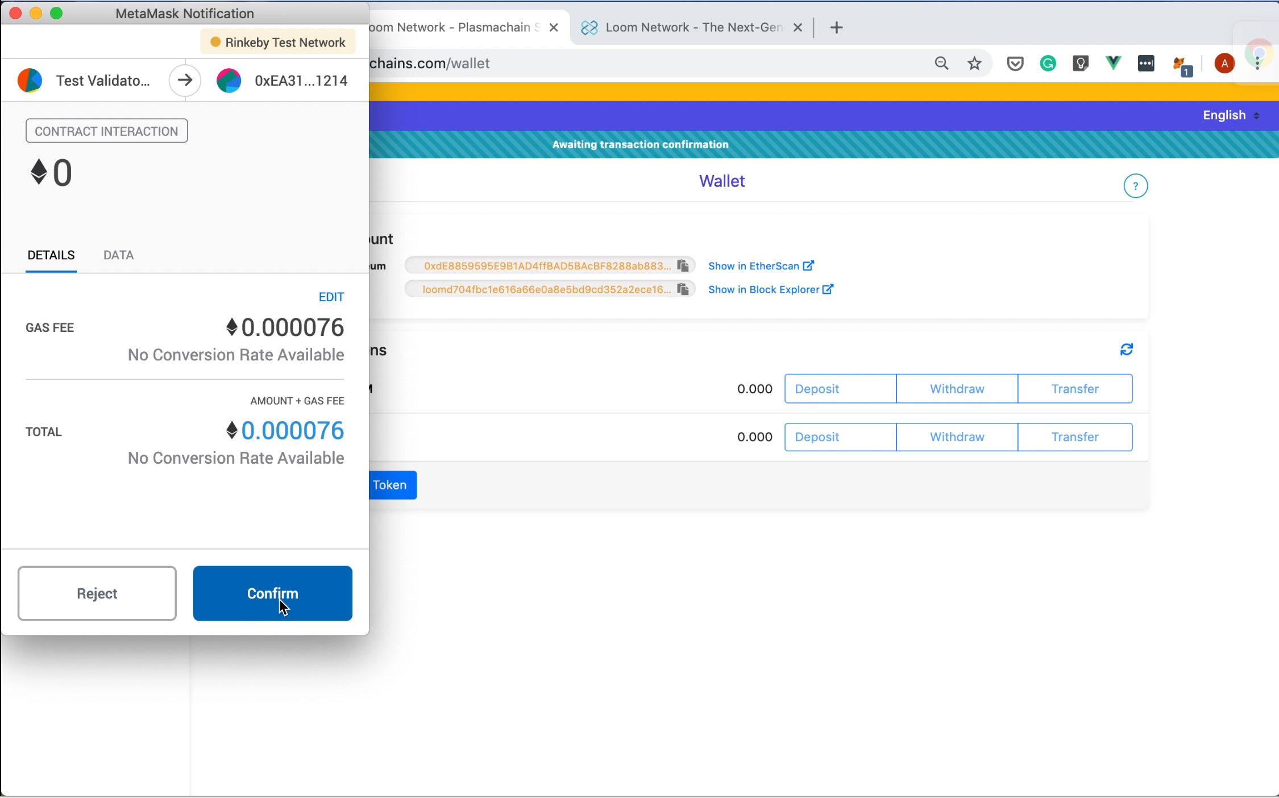
Task: Reject the MetaMask transaction
Action: click(x=97, y=593)
